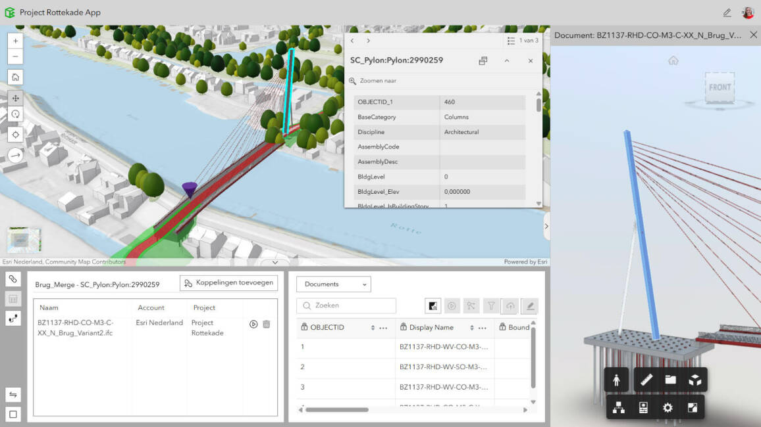Viewport: 761px width, 427px height.
Task: Reset map to home view
Action: tap(16, 77)
